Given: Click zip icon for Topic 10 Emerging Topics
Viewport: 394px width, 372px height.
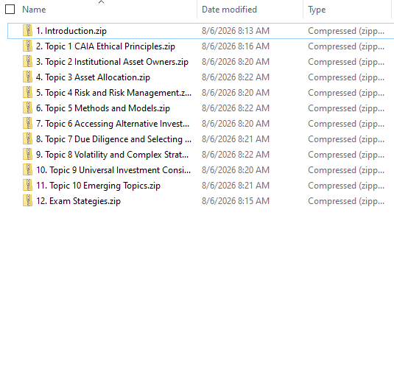Looking at the screenshot, I should tap(28, 186).
